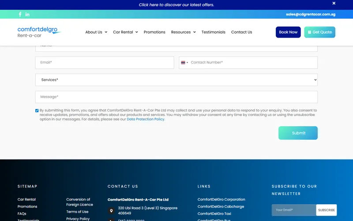
Task: Untick the data consent checkbox
Action: pos(37,110)
